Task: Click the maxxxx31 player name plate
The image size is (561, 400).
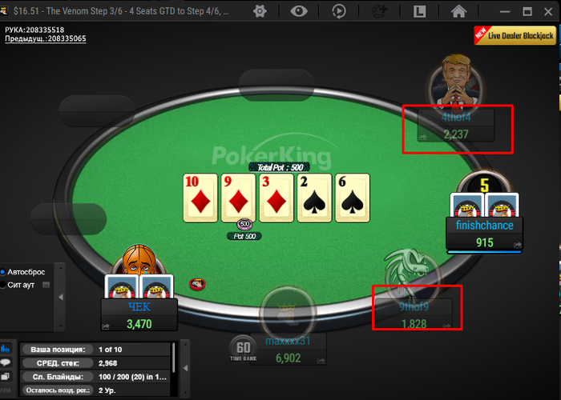Action: [x=288, y=350]
